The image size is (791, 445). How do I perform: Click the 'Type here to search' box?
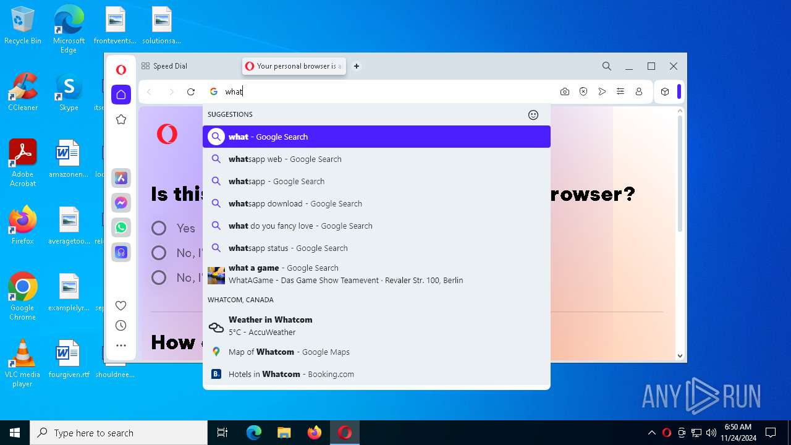point(119,433)
